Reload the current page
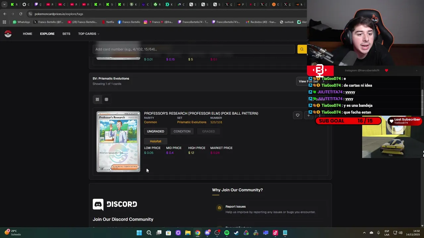 coord(21,14)
